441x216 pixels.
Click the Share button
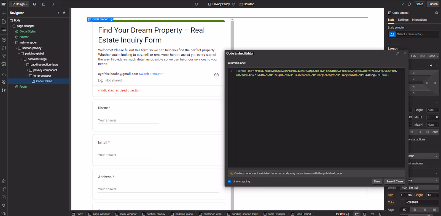coord(419,4)
